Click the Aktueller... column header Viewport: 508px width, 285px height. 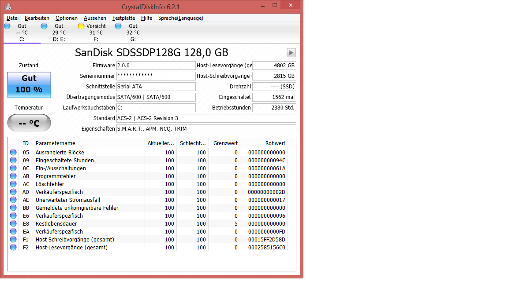pyautogui.click(x=161, y=143)
